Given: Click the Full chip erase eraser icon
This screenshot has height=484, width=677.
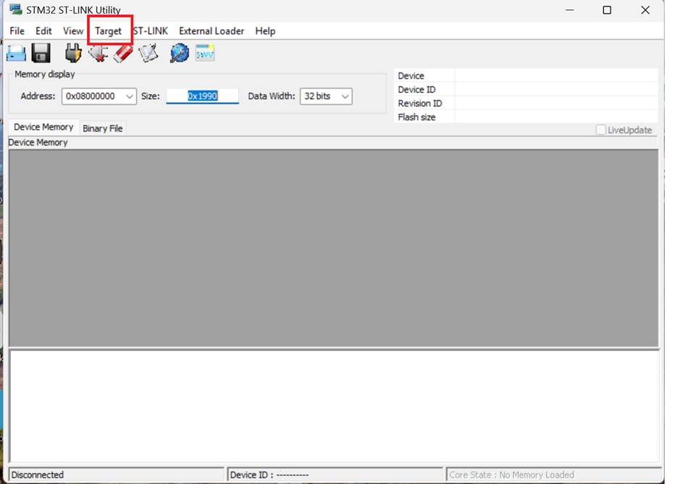Looking at the screenshot, I should coord(123,53).
